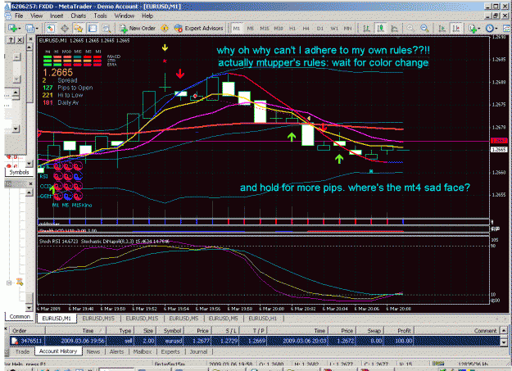Click the Help question-mark button in left panel
The width and height of the screenshot is (512, 371).
coord(11,40)
